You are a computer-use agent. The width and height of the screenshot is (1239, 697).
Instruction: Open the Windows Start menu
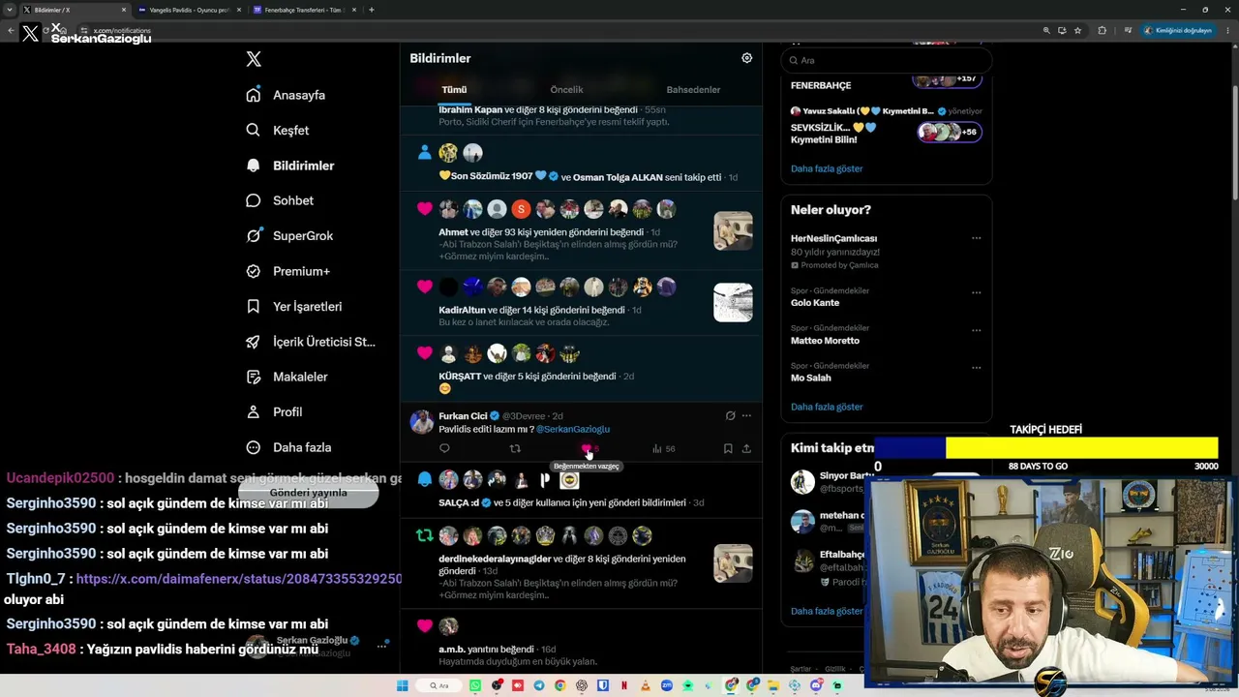[402, 685]
